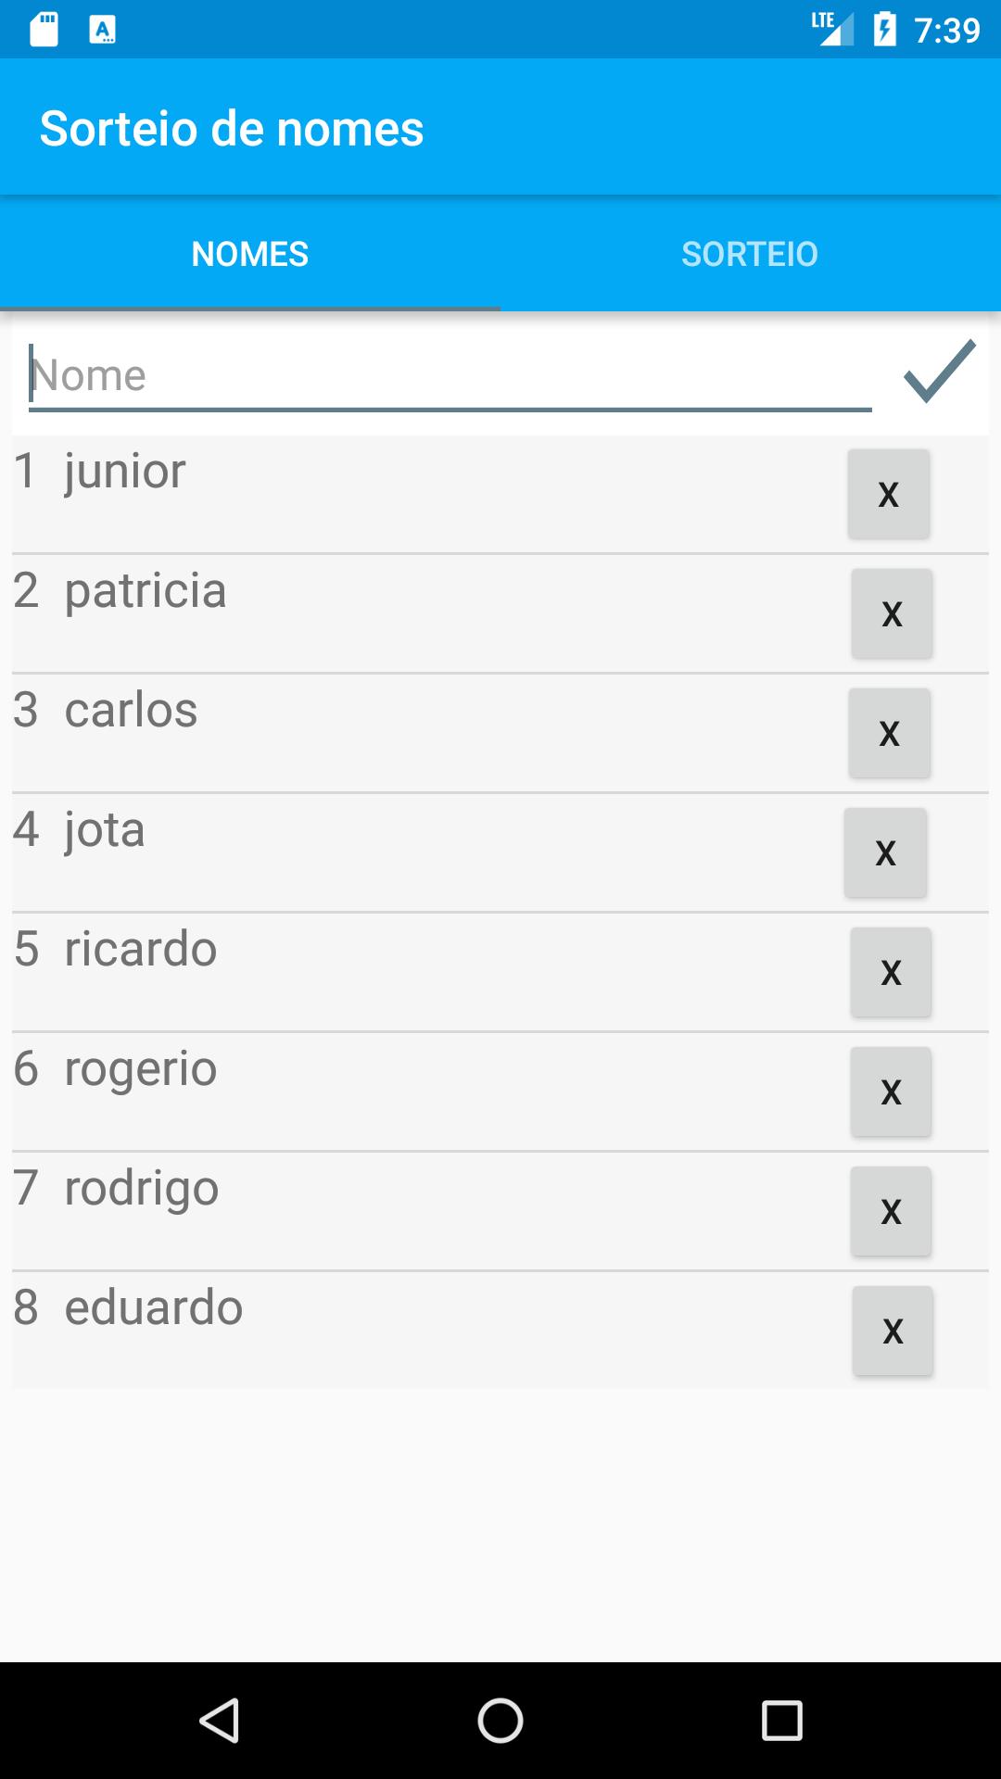Tap the keyboard language status icon
Screen dimensions: 1001x1779
coord(102,30)
